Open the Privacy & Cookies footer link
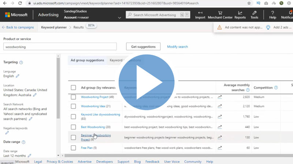The width and height of the screenshot is (293, 164). (60, 162)
